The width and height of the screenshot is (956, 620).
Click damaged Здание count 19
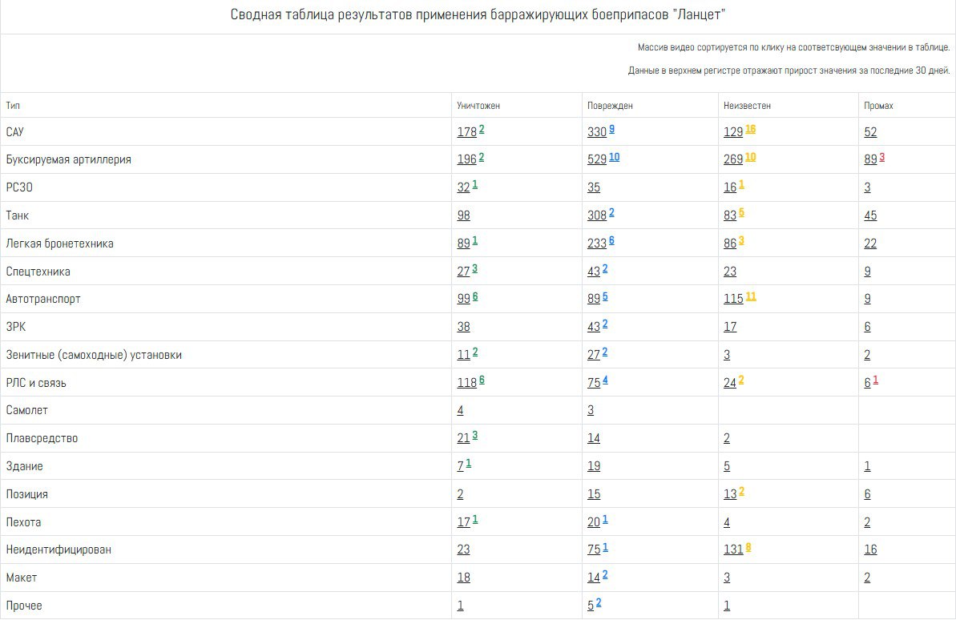point(593,466)
